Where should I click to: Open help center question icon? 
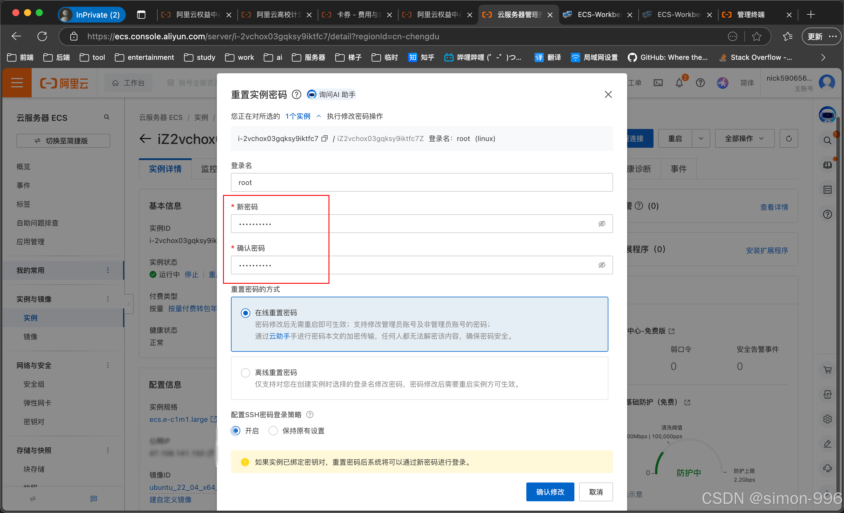pyautogui.click(x=700, y=83)
